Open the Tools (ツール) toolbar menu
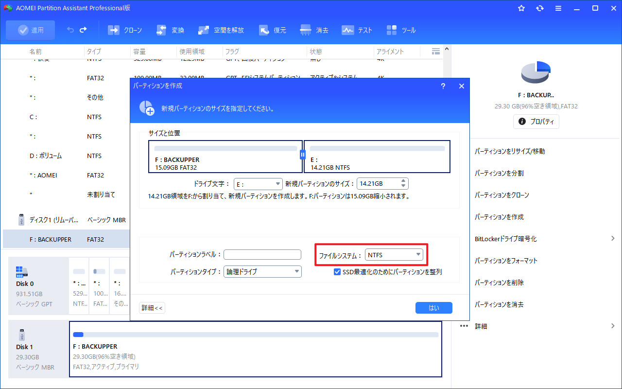The width and height of the screenshot is (622, 389). coord(401,30)
